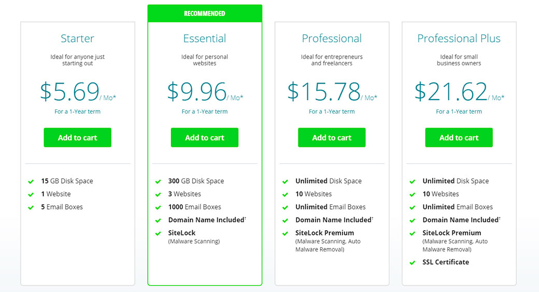Click the checkmark next to 300 GB Disk Space
Screen dimensions: 539x292
[158, 182]
